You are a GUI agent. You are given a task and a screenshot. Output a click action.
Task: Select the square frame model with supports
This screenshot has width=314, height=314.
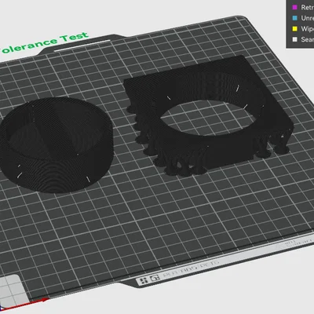[209, 115]
